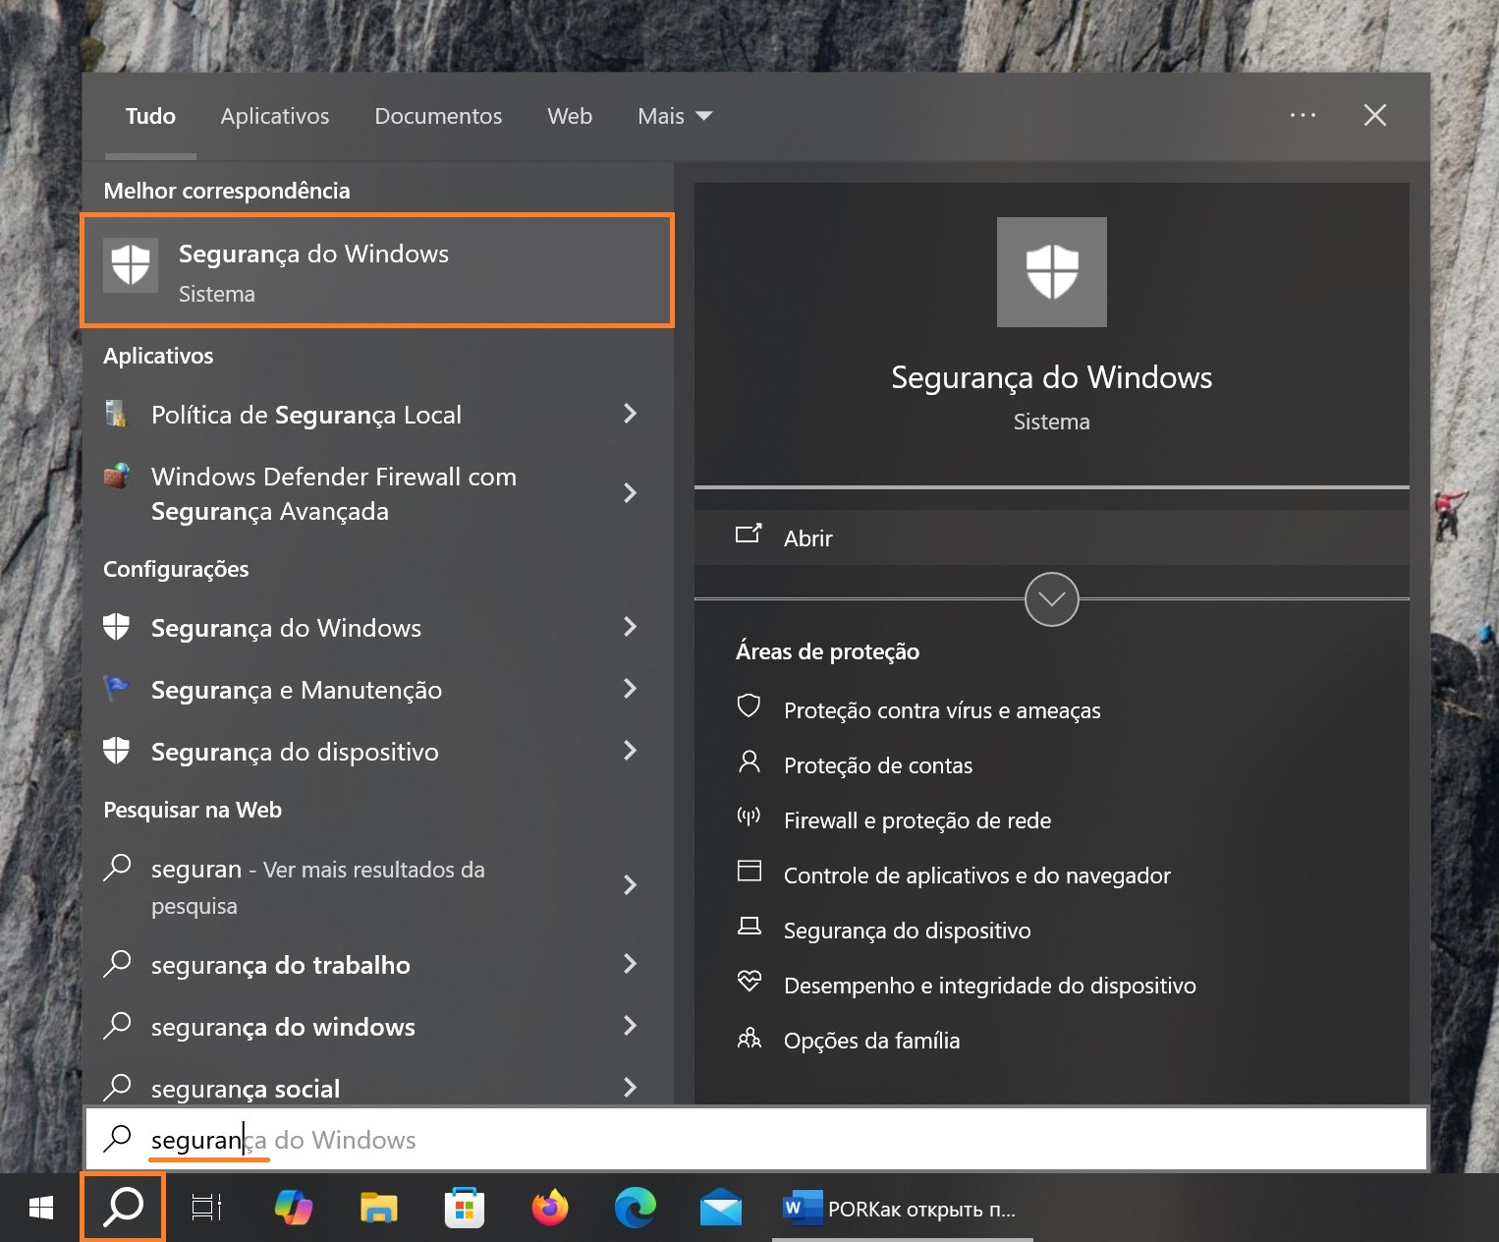This screenshot has width=1499, height=1242.
Task: Click the large shield icon in preview pane
Action: [x=1051, y=272]
